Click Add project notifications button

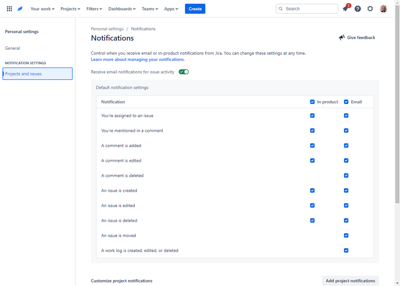(x=350, y=281)
